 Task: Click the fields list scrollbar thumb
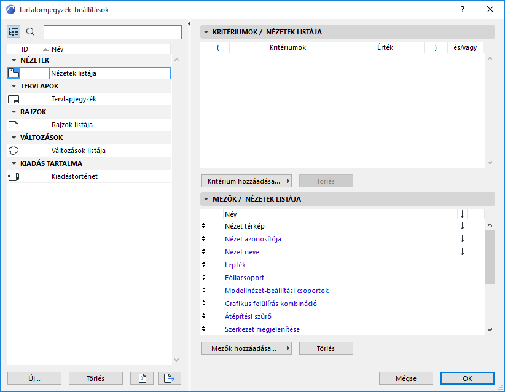click(490, 257)
